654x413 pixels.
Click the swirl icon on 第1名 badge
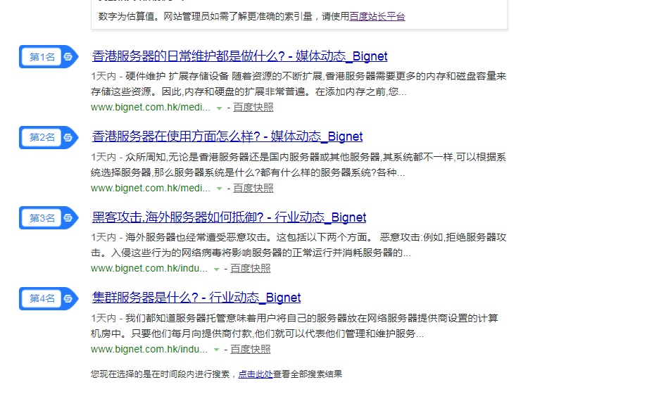(x=68, y=57)
